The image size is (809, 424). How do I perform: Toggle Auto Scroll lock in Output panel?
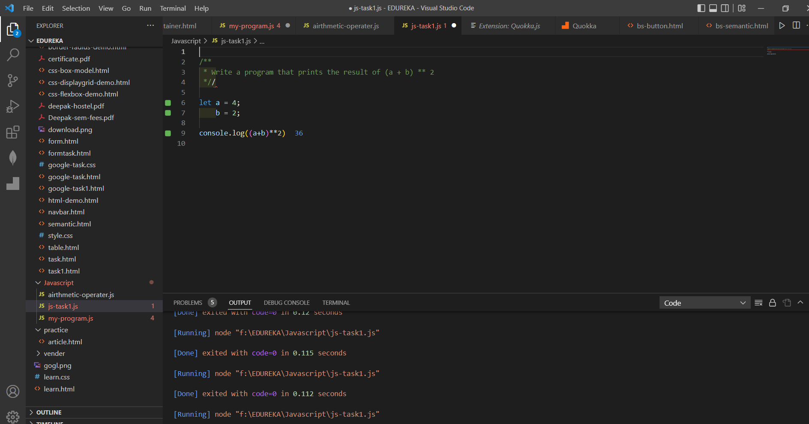(772, 303)
